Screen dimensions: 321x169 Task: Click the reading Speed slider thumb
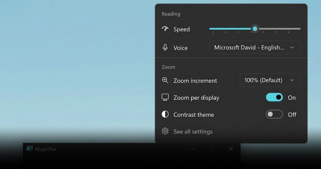point(255,29)
